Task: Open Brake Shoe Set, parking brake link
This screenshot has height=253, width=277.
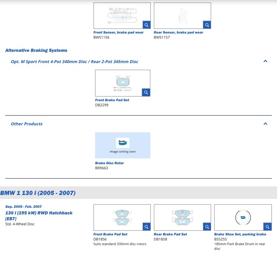Action: pos(240,234)
